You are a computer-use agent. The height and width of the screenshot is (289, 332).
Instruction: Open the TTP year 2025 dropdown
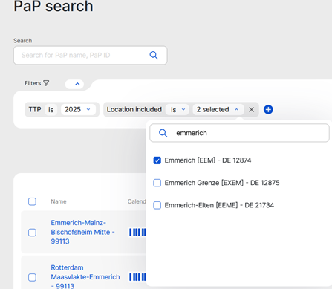(78, 109)
